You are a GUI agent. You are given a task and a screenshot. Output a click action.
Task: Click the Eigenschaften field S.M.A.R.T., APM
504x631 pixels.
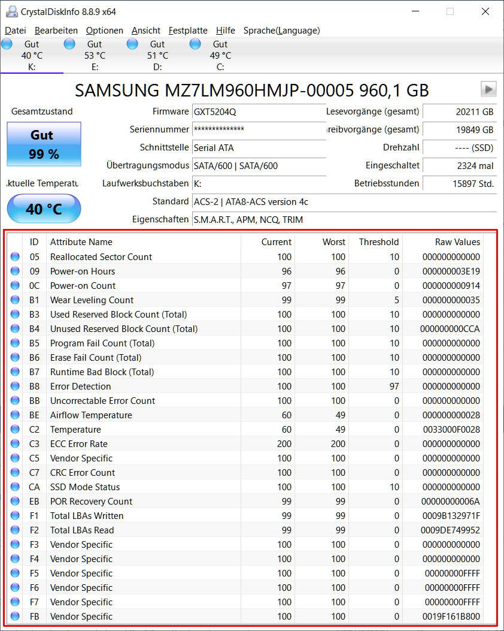[x=344, y=220]
